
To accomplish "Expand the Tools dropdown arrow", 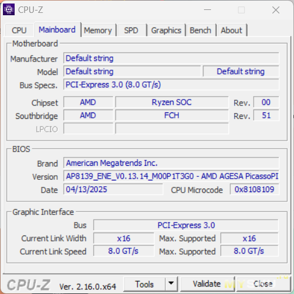I will [x=171, y=283].
